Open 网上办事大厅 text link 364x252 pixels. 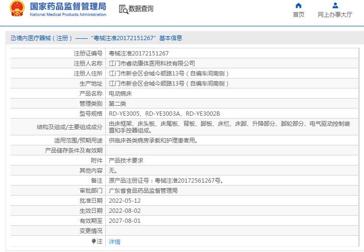tap(335, 15)
